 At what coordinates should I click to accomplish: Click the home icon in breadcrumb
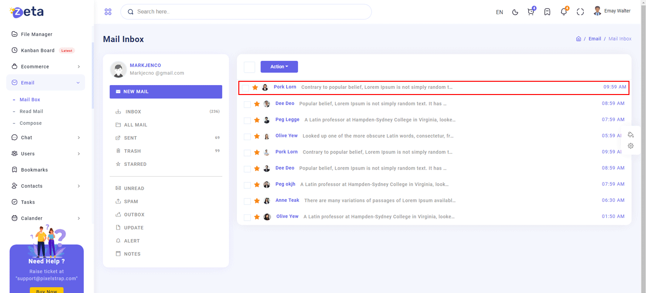click(578, 39)
